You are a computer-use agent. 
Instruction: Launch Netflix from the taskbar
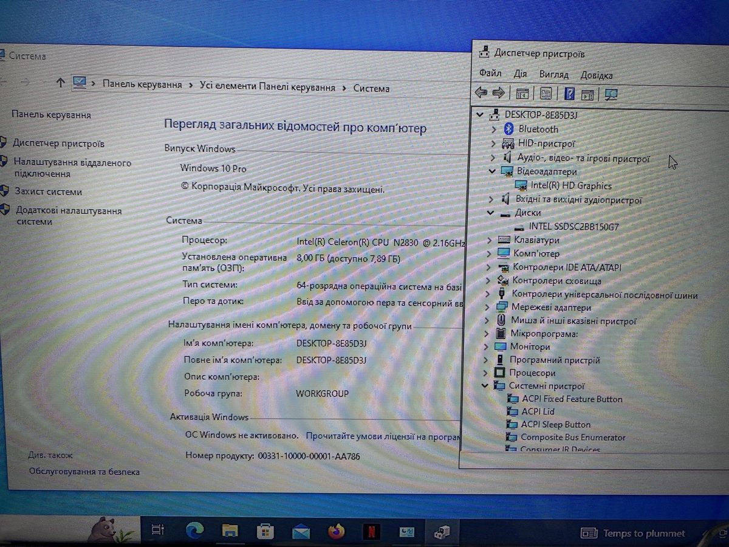[371, 532]
